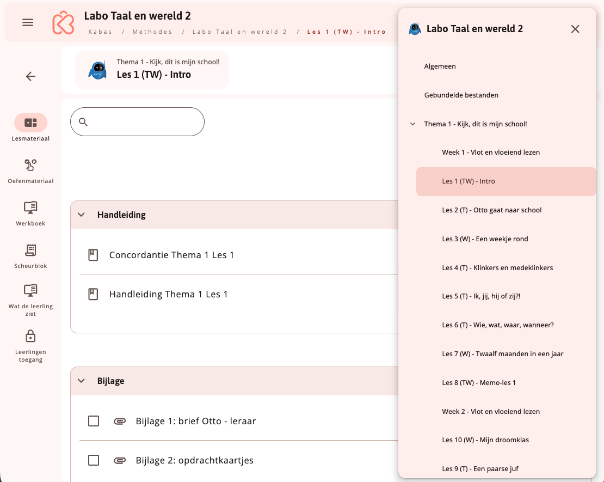
Task: Go back with the left arrow
Action: click(30, 76)
